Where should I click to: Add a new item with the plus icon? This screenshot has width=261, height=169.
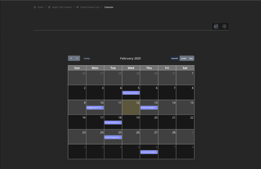tap(225, 26)
